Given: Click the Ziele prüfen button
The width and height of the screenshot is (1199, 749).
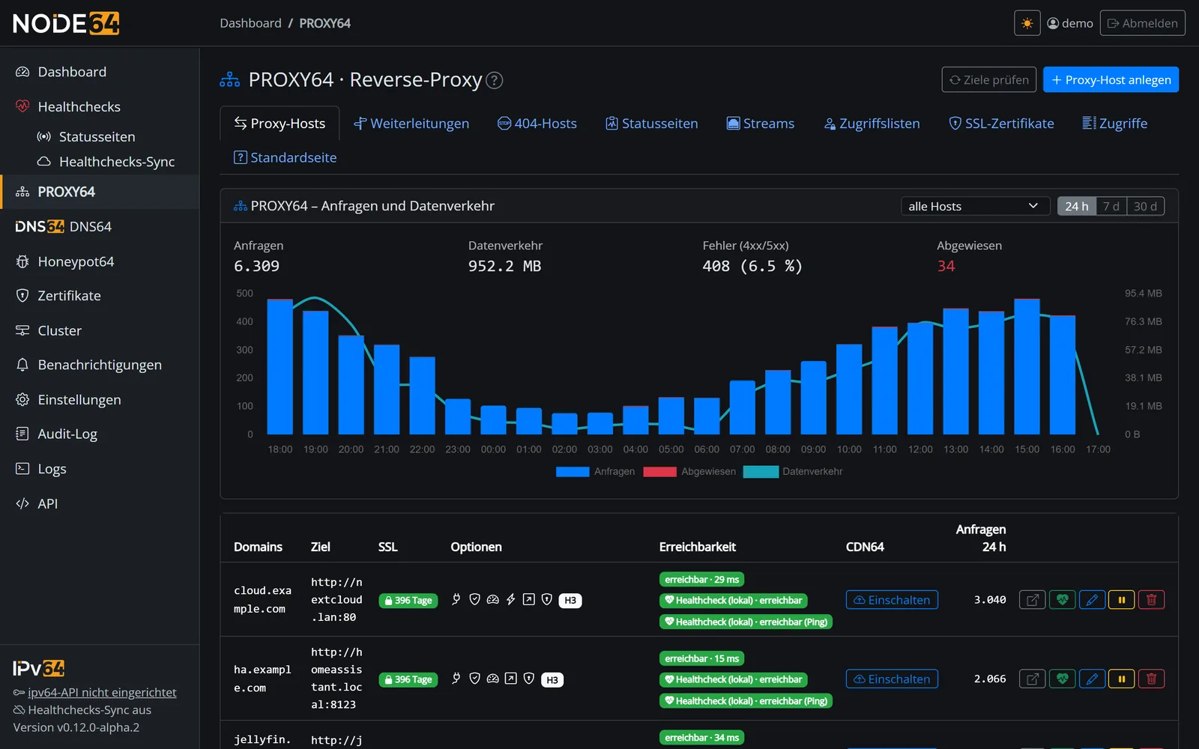Looking at the screenshot, I should click(x=989, y=80).
